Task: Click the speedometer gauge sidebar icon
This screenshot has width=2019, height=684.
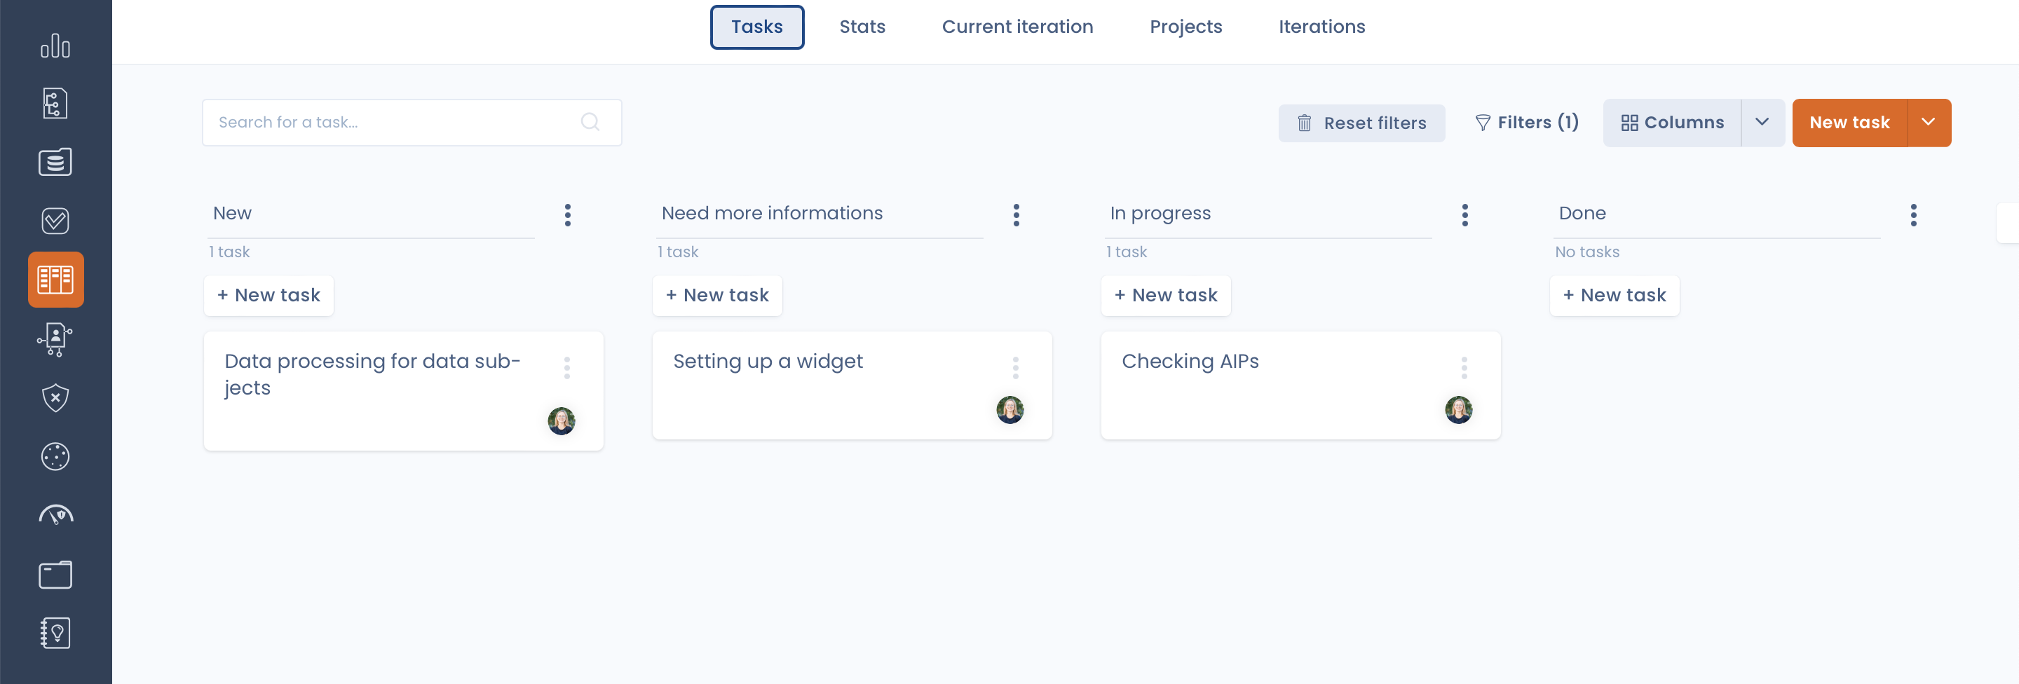Action: point(55,515)
